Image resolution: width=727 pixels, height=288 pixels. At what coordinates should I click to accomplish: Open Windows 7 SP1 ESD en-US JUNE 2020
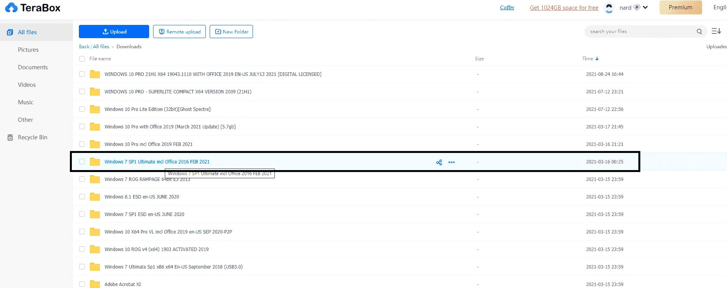(144, 214)
